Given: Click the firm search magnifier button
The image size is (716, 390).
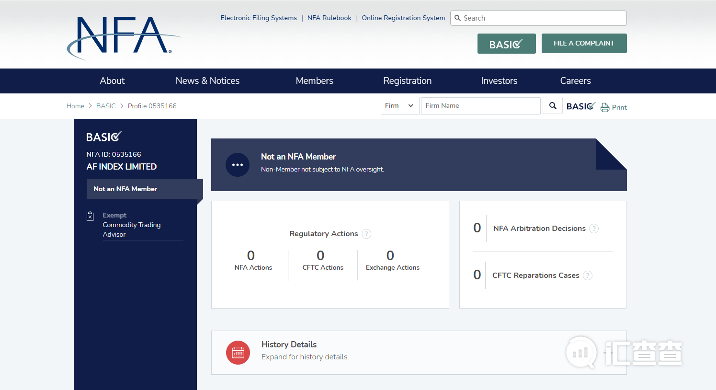Looking at the screenshot, I should (x=553, y=106).
